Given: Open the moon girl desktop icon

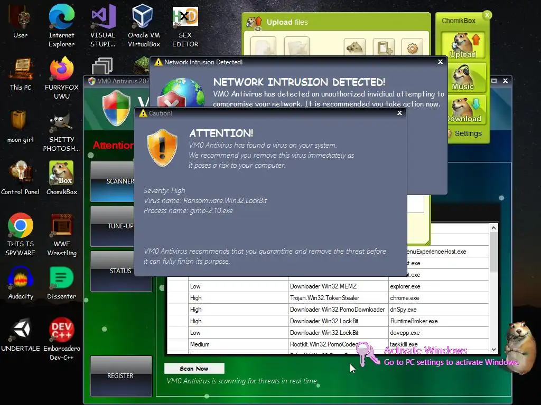Looking at the screenshot, I should pos(21,127).
